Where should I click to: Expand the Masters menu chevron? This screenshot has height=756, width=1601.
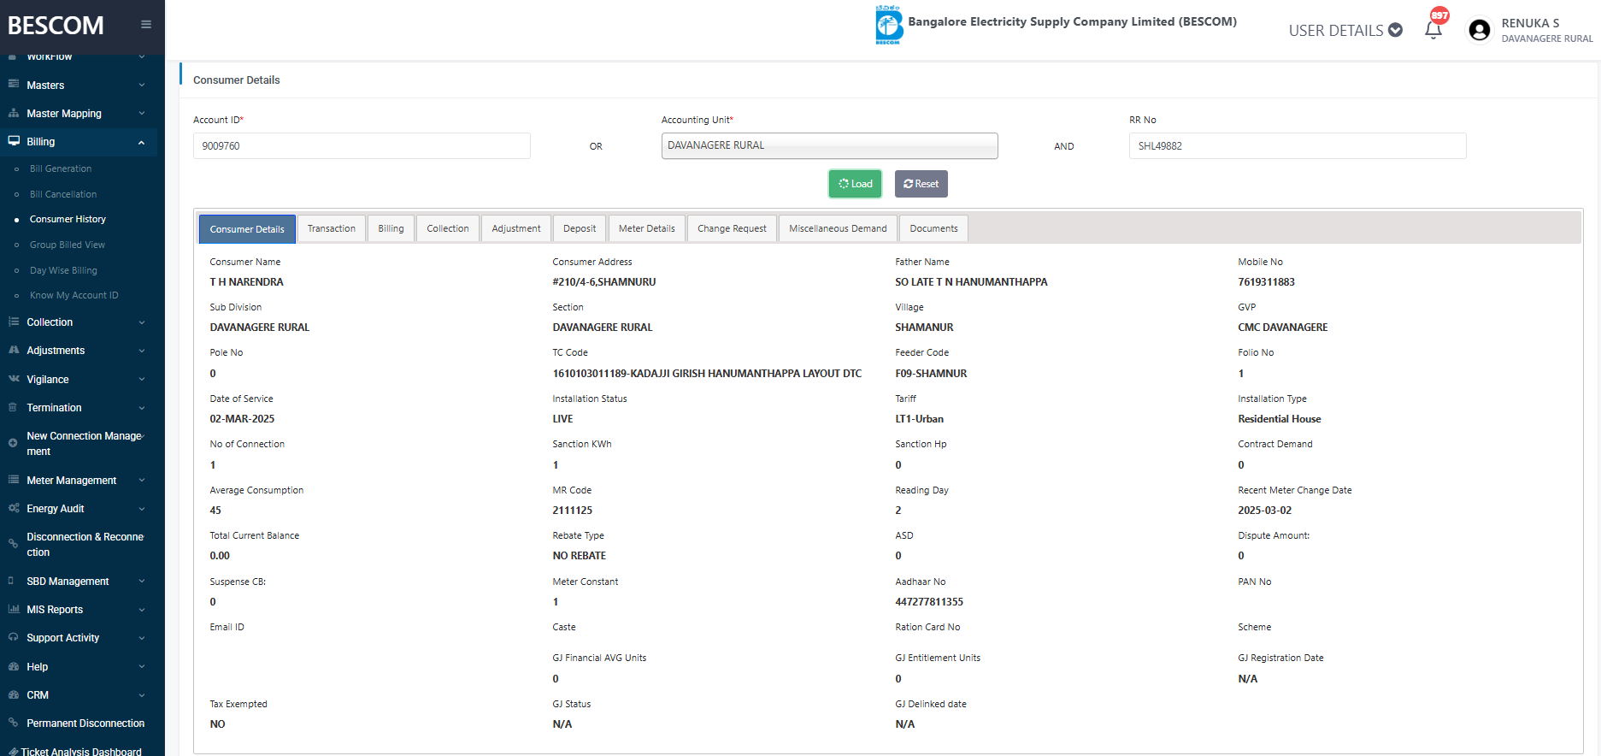(x=142, y=86)
